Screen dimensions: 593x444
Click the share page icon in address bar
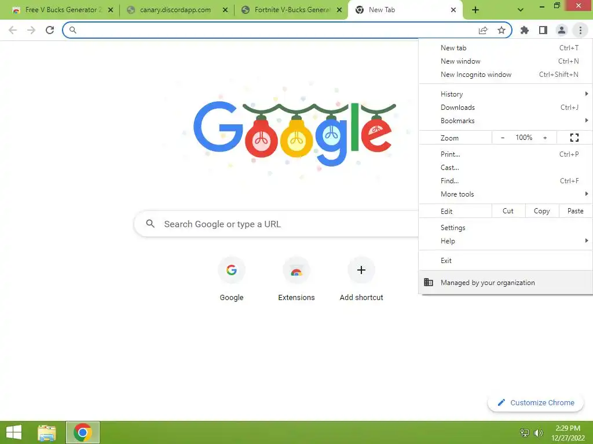tap(483, 31)
